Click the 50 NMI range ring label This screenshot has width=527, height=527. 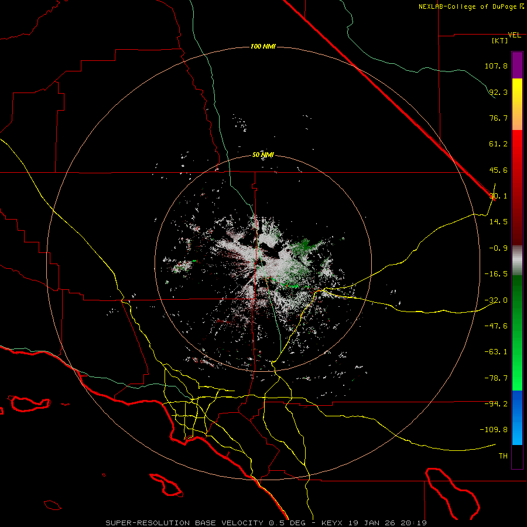point(263,155)
